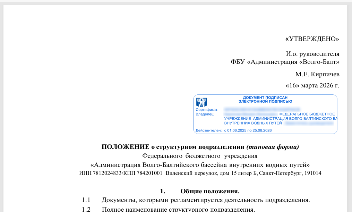Click the lighthouse emblem in the signature stamp

pyautogui.click(x=201, y=102)
